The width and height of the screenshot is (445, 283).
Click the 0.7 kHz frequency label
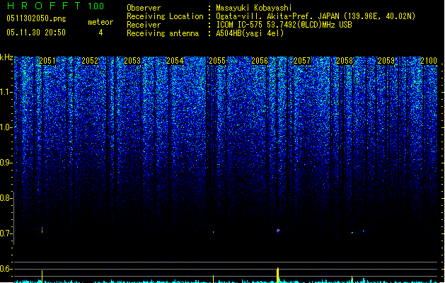tap(6, 233)
